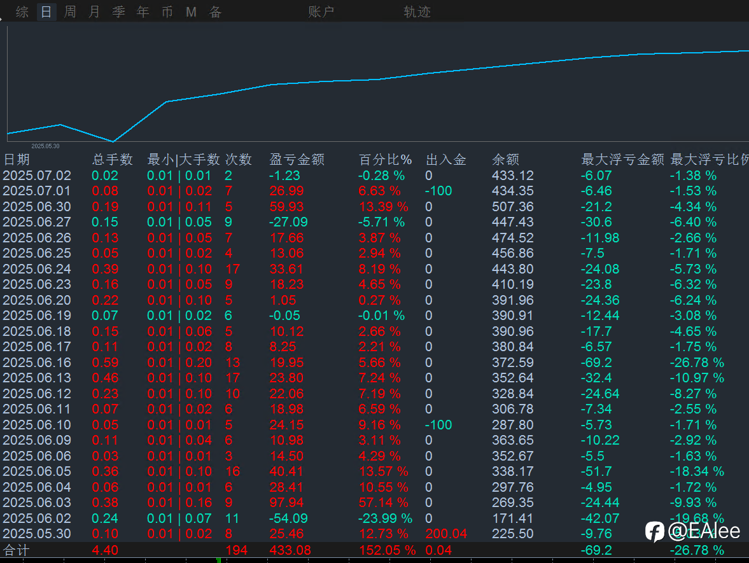Click the percentage -23.99 %
The width and height of the screenshot is (749, 563).
click(385, 518)
